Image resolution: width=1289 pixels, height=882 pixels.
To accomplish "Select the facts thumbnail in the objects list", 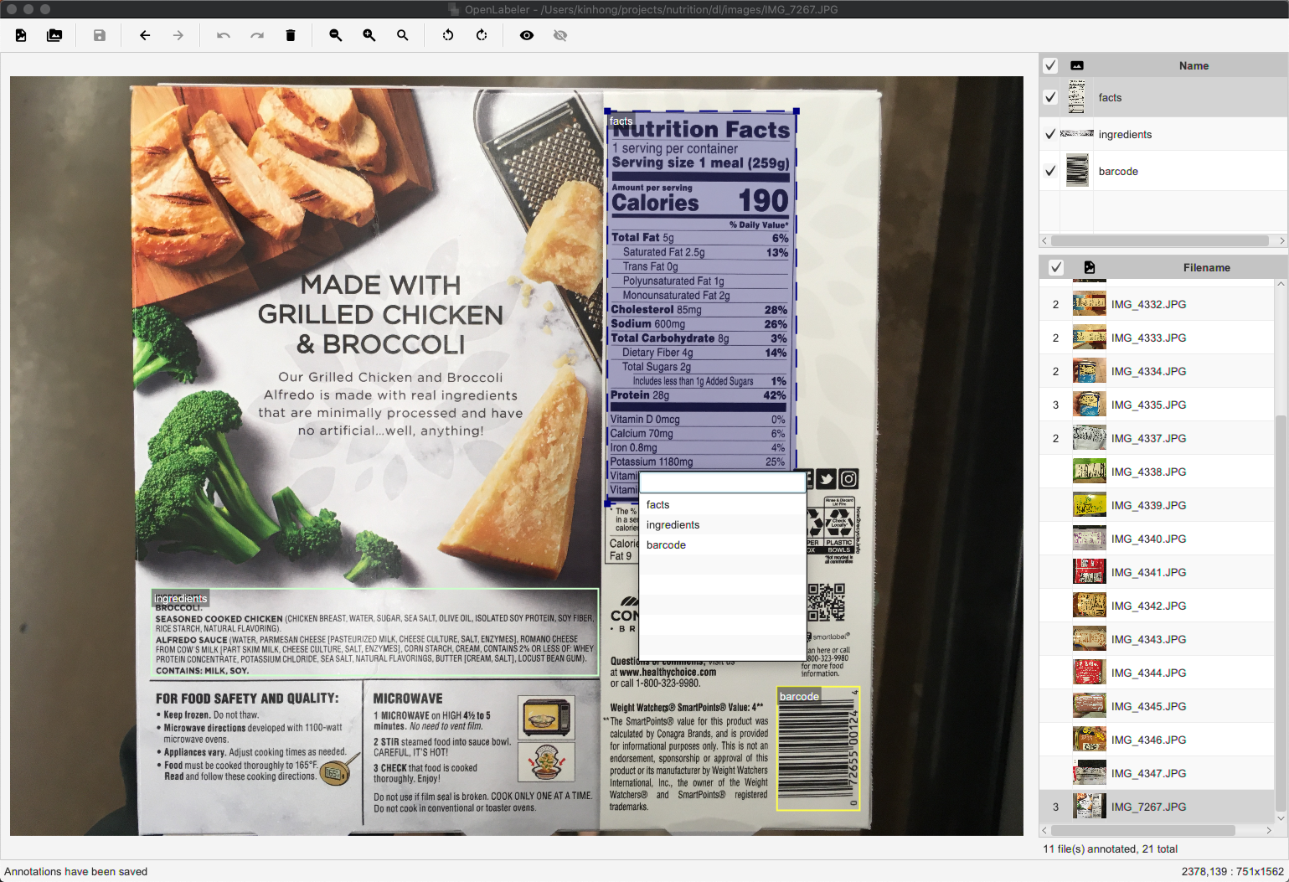I will (1077, 97).
